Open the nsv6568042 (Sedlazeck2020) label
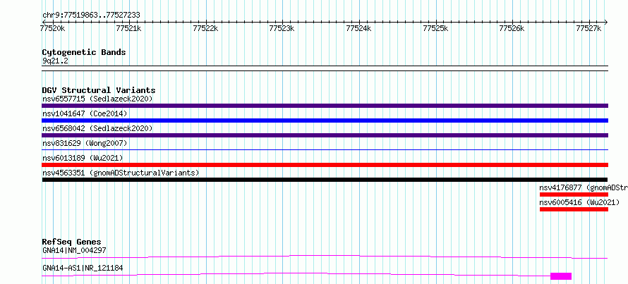The height and width of the screenshot is (284, 628). pos(97,128)
